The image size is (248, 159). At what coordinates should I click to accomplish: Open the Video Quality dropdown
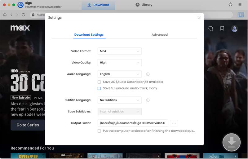click(x=120, y=63)
